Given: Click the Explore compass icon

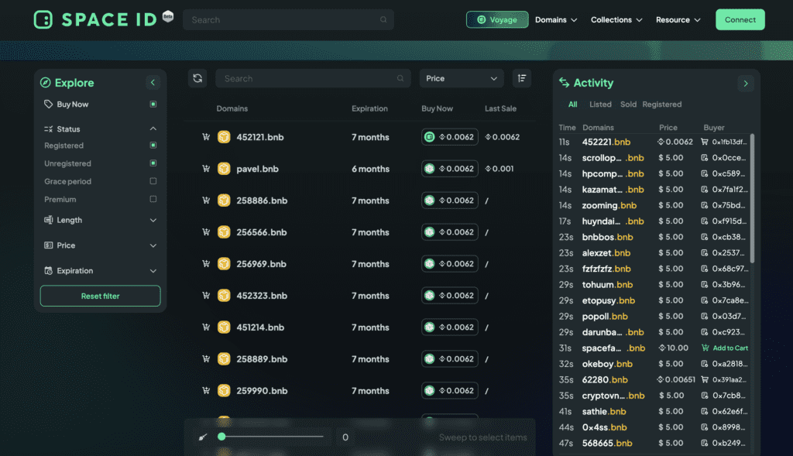Looking at the screenshot, I should [x=46, y=82].
